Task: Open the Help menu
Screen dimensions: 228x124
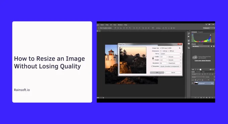Action: click(x=126, y=25)
